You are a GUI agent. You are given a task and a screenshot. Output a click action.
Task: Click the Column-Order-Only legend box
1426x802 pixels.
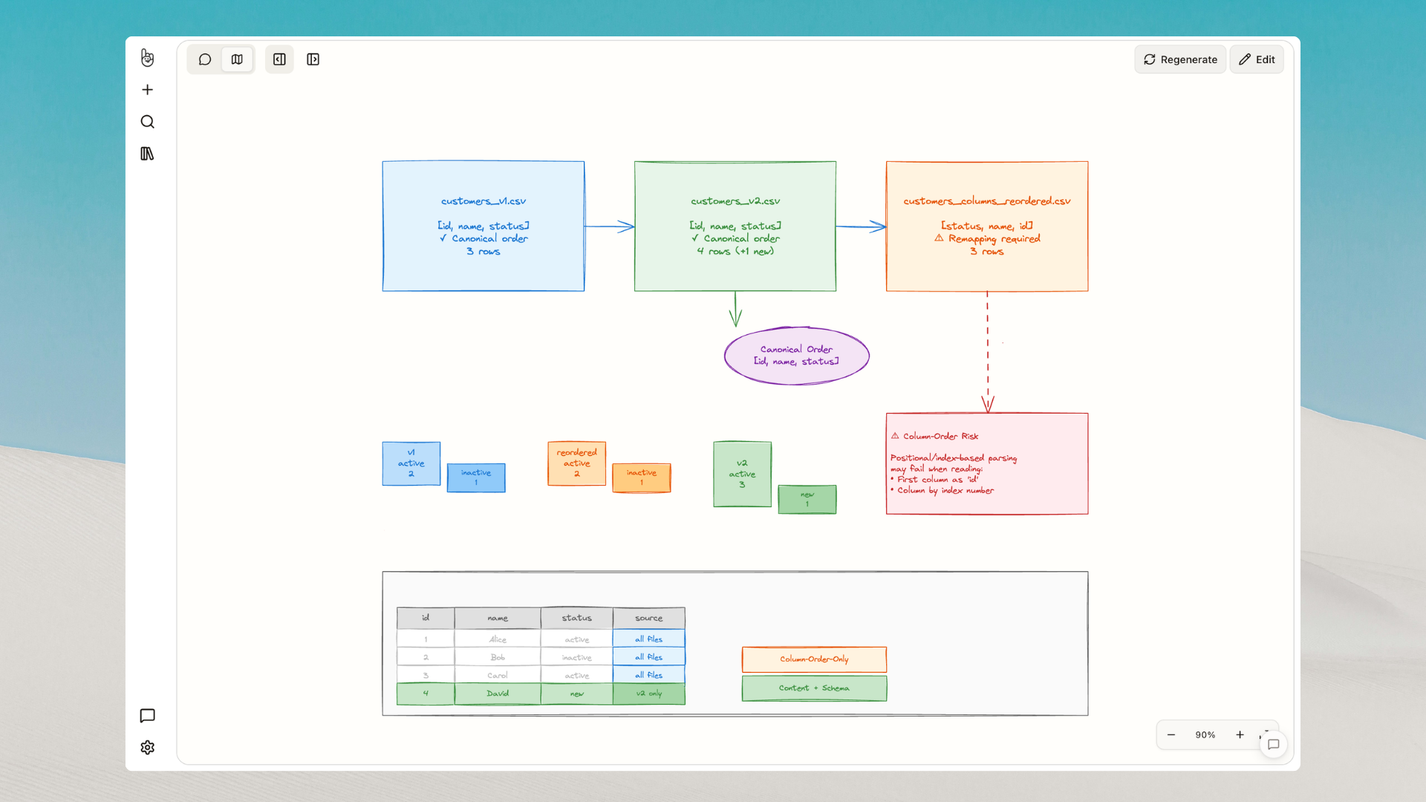[x=815, y=659]
